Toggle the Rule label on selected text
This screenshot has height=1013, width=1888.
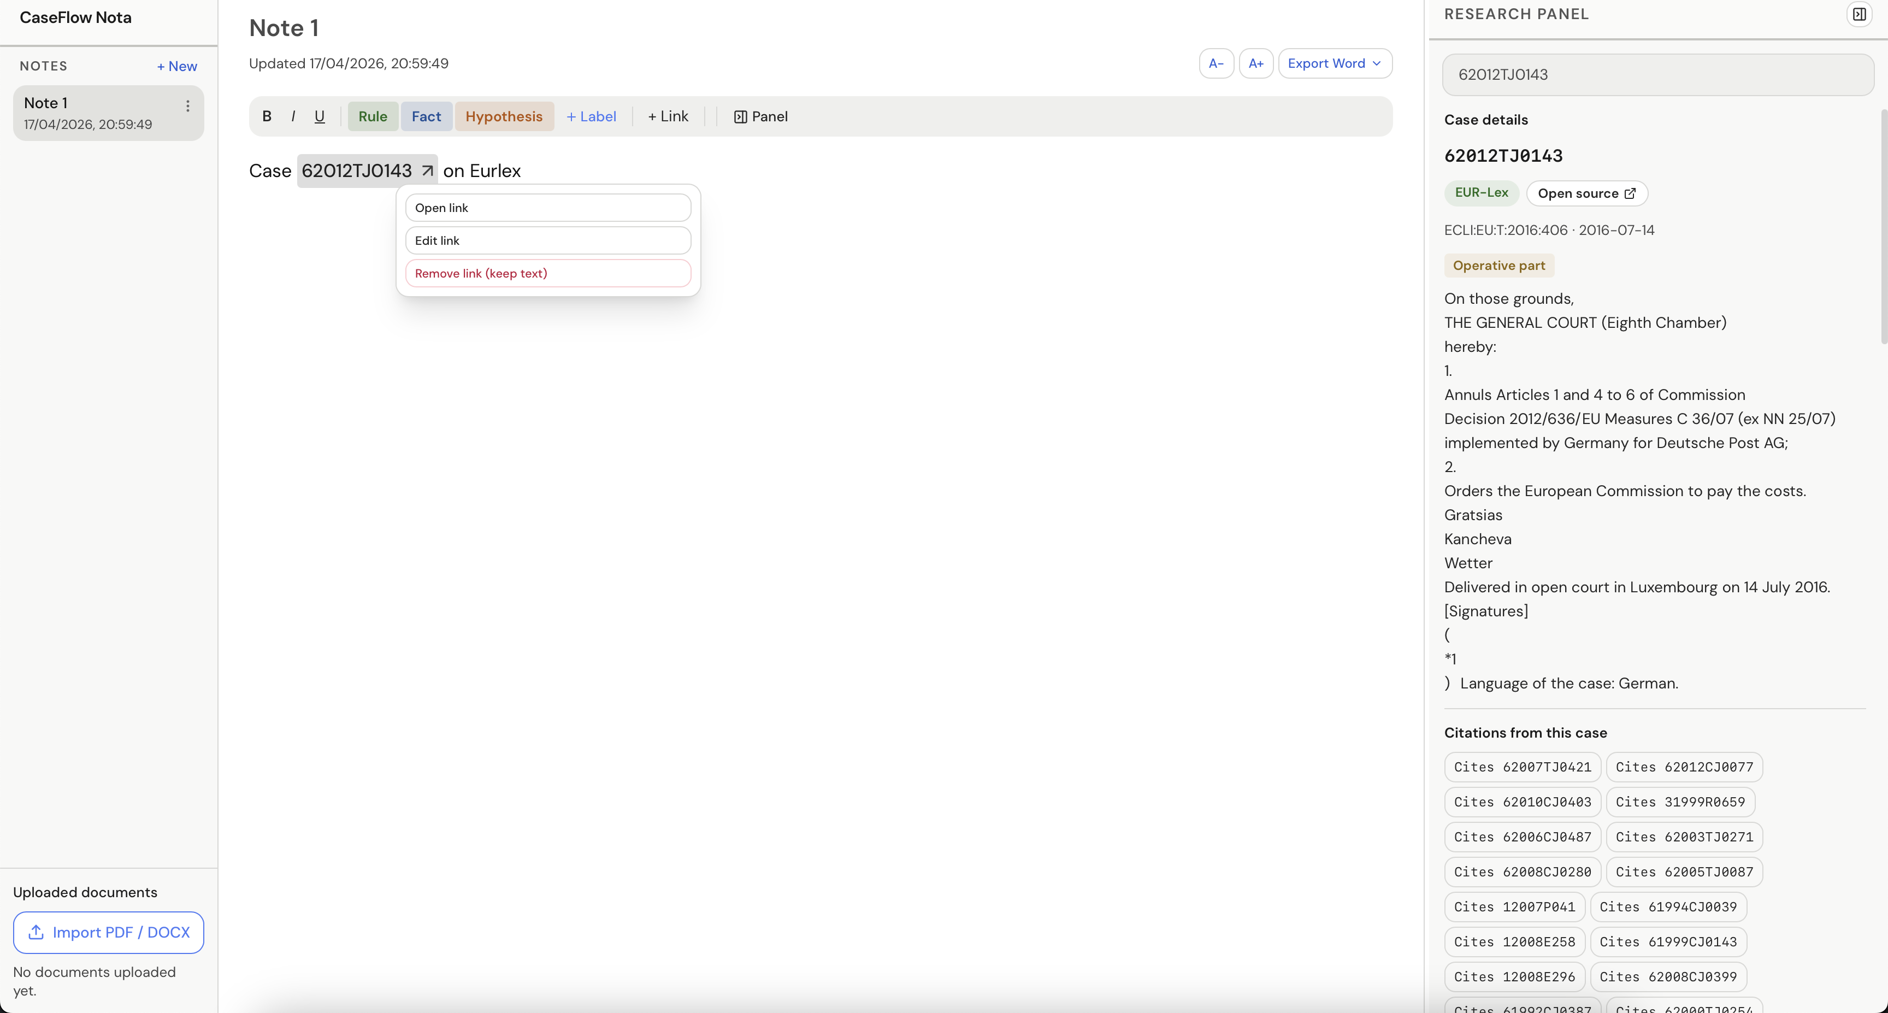(373, 116)
